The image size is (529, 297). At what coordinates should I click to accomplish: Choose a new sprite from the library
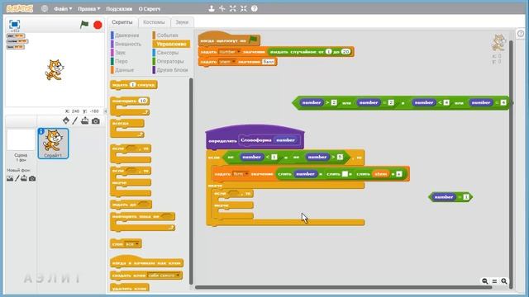[x=66, y=121]
